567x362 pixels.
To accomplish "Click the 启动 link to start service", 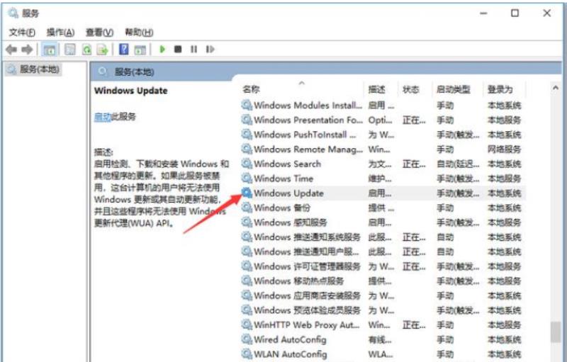I will tap(102, 117).
